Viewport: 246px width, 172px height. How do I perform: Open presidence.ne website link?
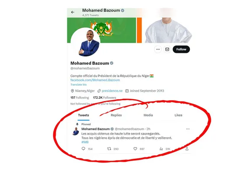pyautogui.click(x=112, y=91)
